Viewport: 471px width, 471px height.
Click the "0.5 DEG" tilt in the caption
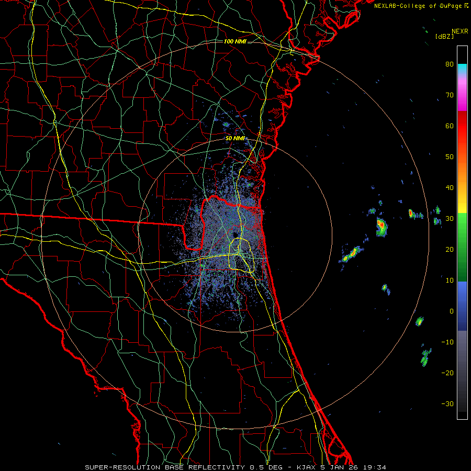click(x=266, y=467)
